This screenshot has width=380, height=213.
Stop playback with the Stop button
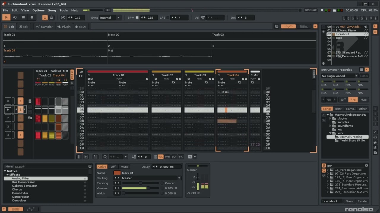pos(23,17)
